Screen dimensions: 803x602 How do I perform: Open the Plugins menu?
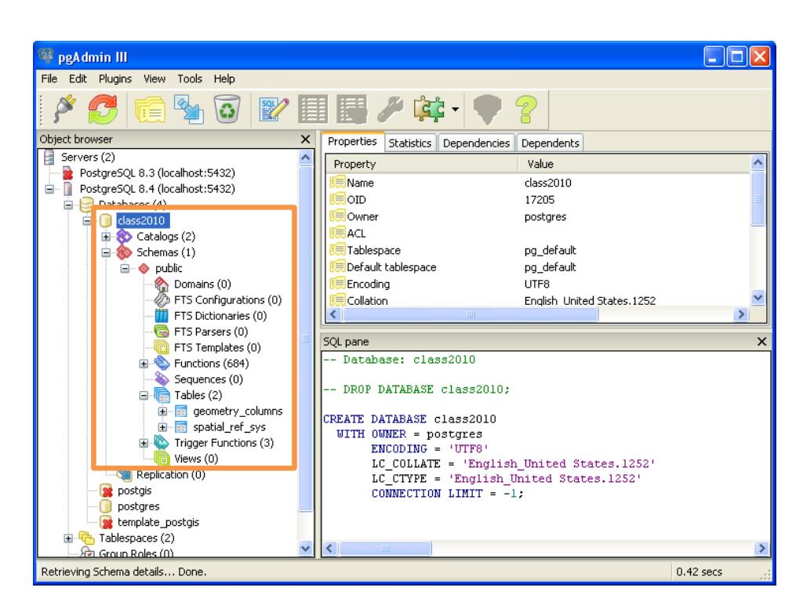(115, 79)
